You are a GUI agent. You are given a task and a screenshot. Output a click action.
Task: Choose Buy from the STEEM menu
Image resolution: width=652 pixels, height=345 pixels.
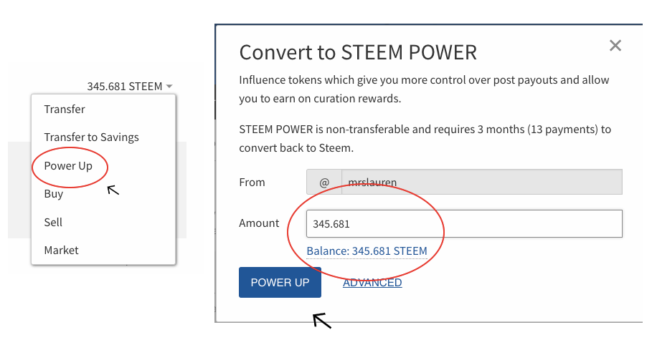click(x=54, y=194)
